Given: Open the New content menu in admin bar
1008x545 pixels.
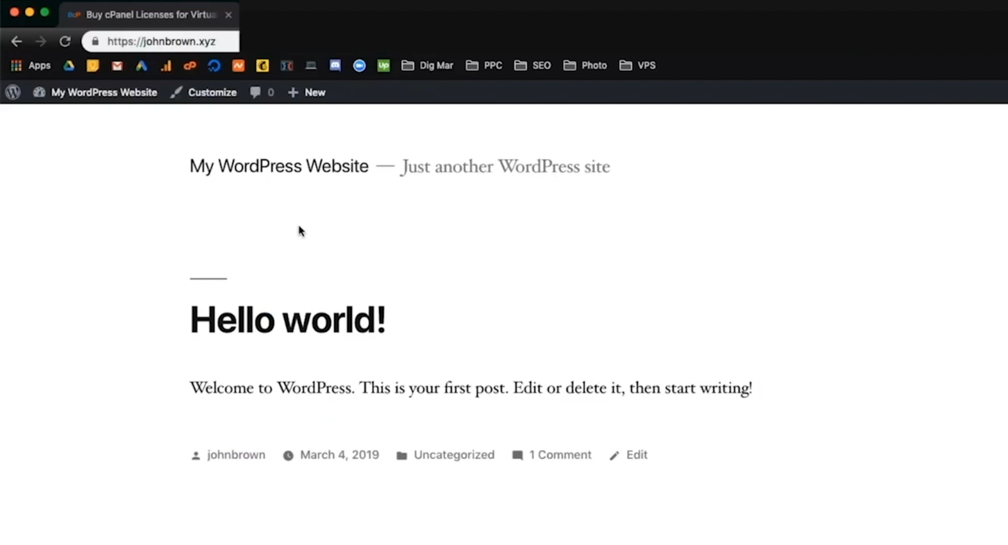Looking at the screenshot, I should tap(306, 92).
